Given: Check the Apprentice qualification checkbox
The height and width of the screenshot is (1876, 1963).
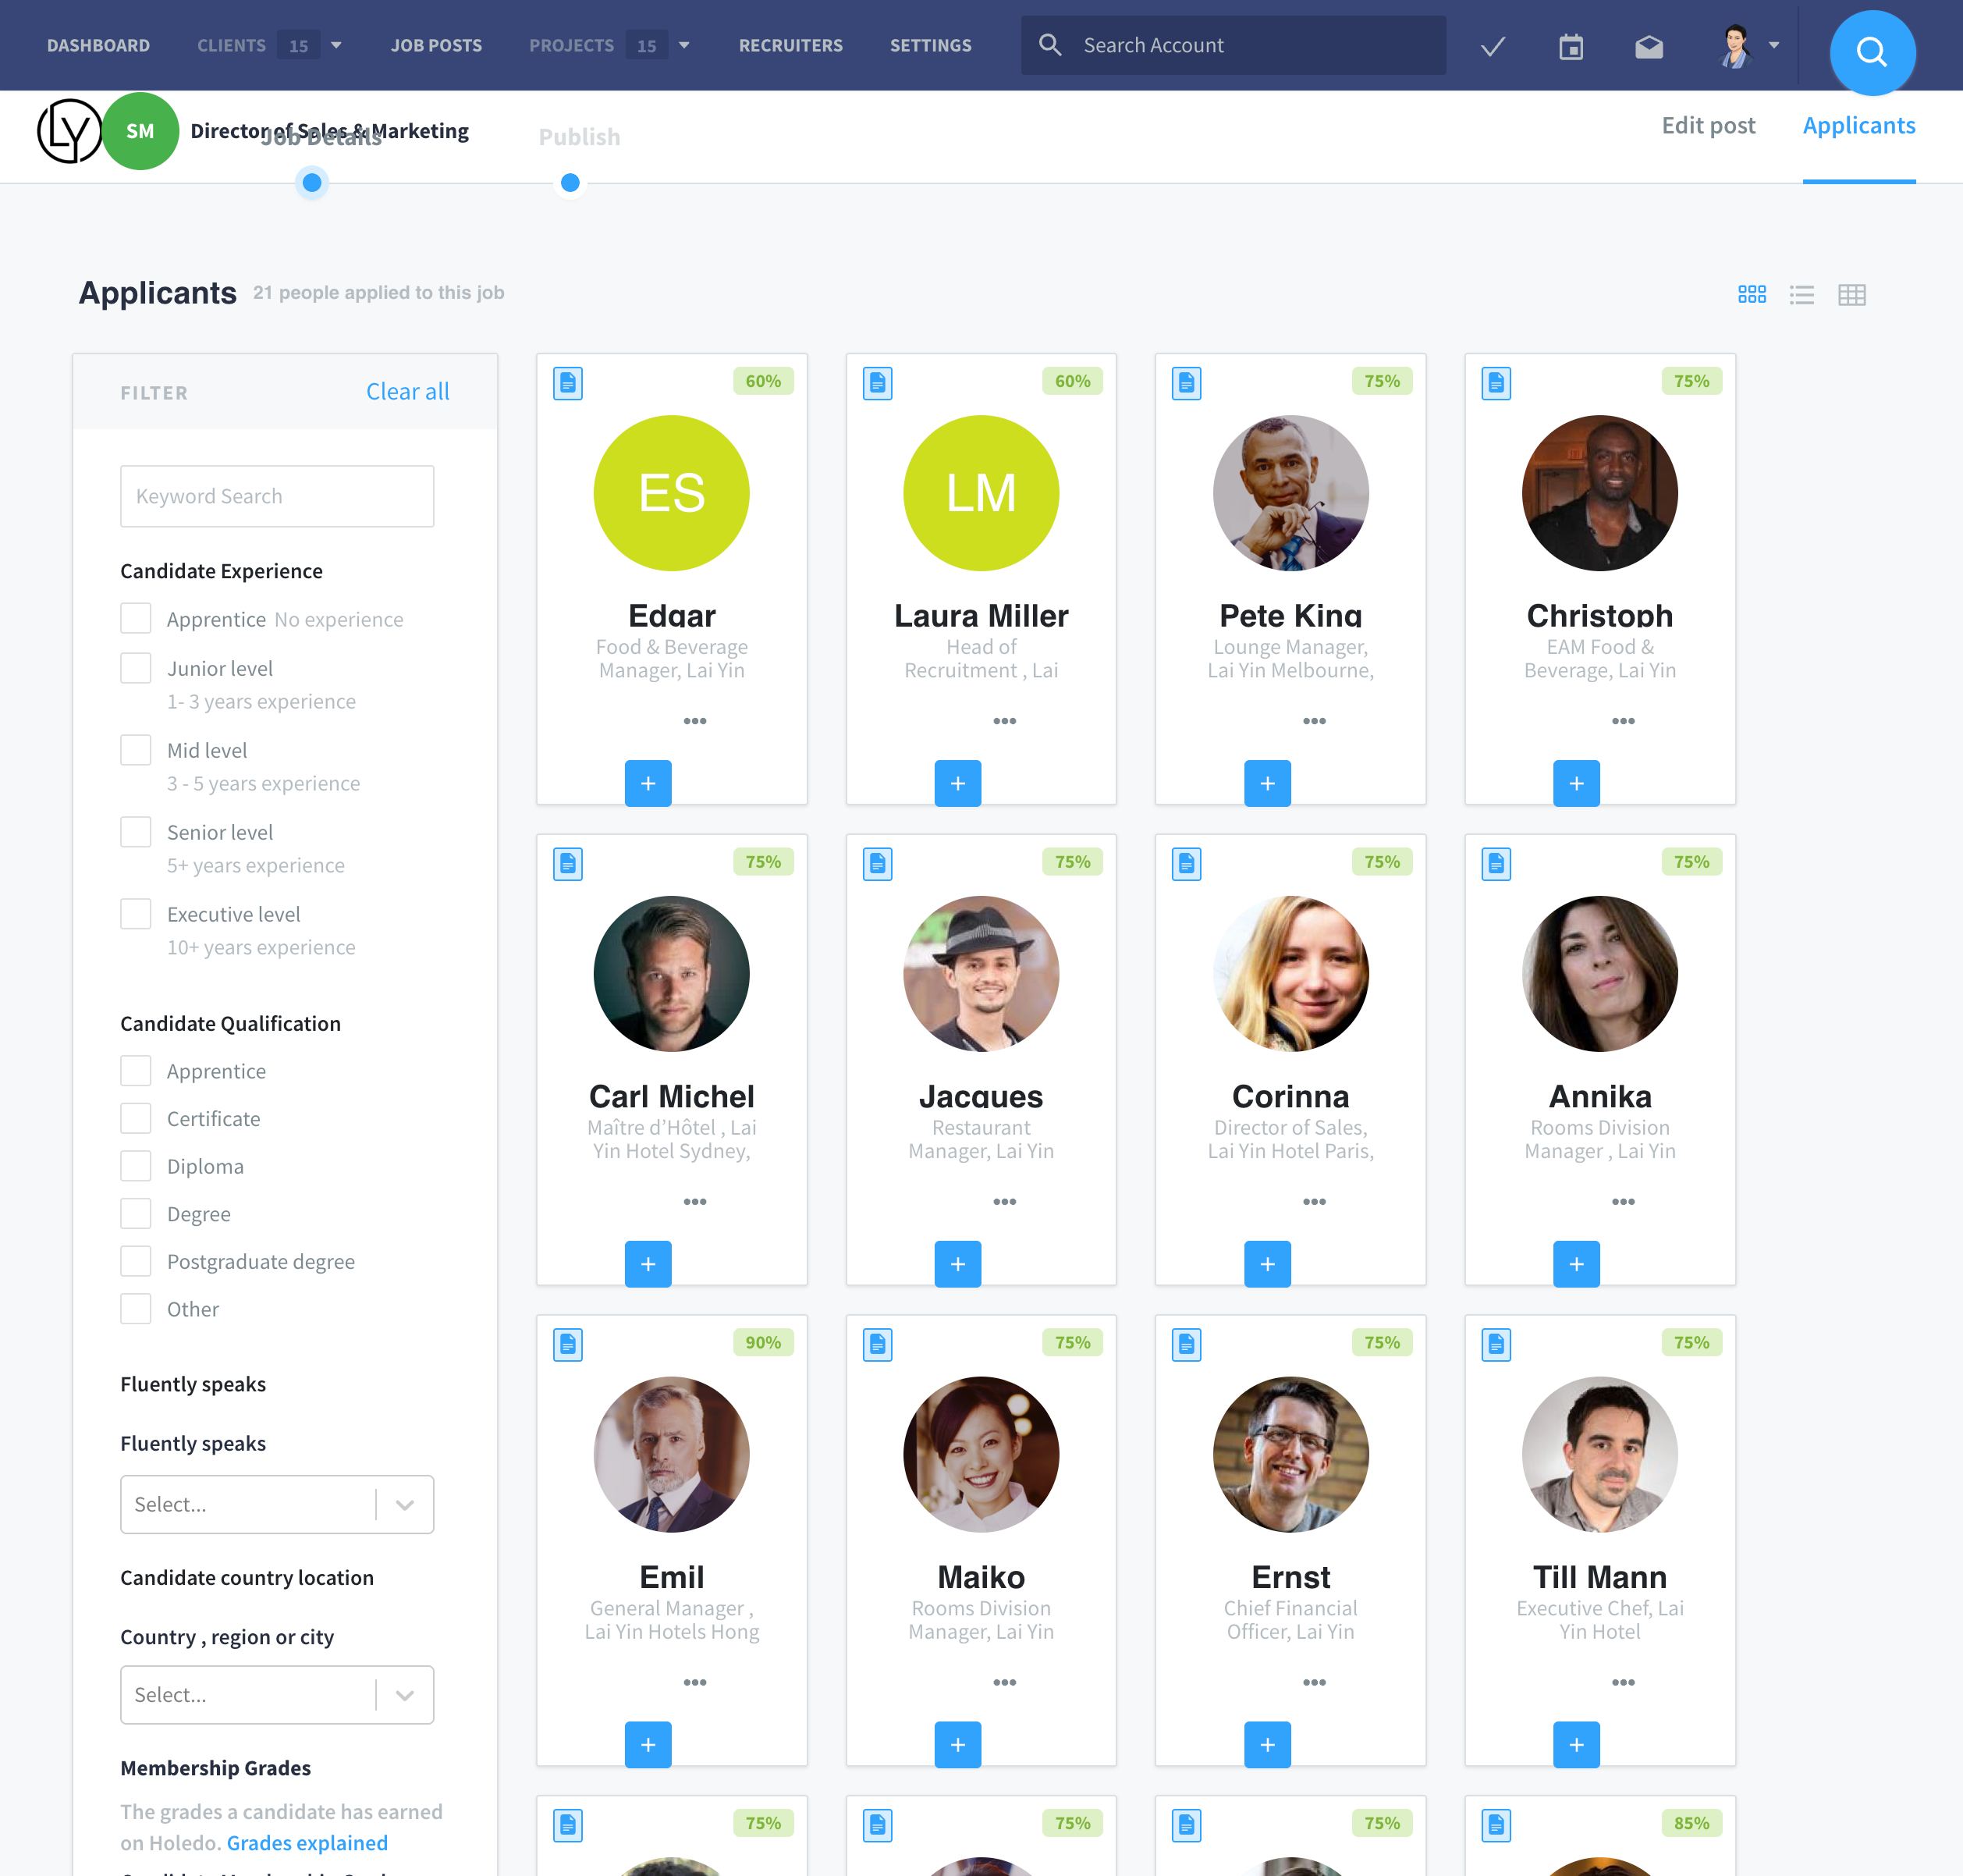Looking at the screenshot, I should click(136, 1071).
